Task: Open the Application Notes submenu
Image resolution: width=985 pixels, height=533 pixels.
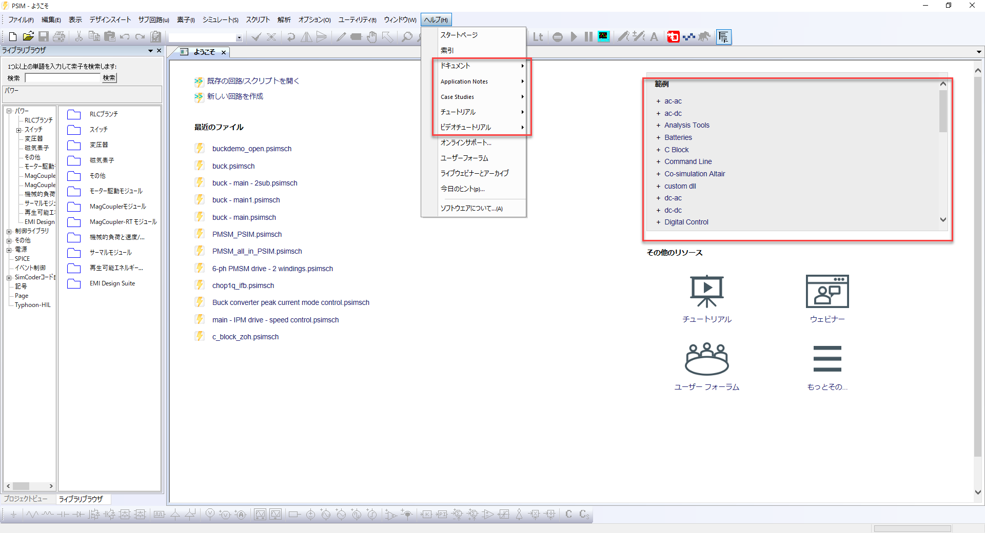Action: pyautogui.click(x=482, y=81)
